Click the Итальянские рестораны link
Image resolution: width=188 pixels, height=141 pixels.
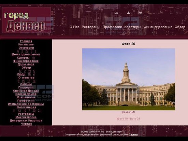[x=26, y=104]
